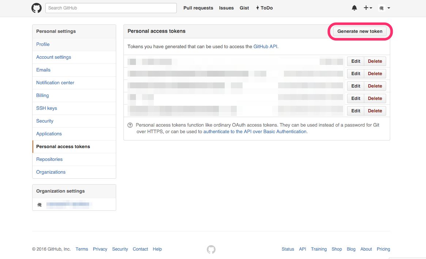Click the question mark icon beside the token description

tap(130, 125)
